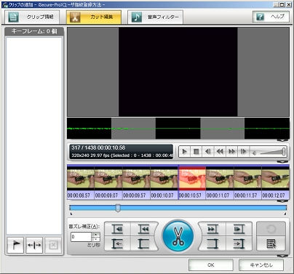Viewport: 294px width, 274px height.
Task: Click the start-bracket slow-step-back icon button
Action: (117, 229)
